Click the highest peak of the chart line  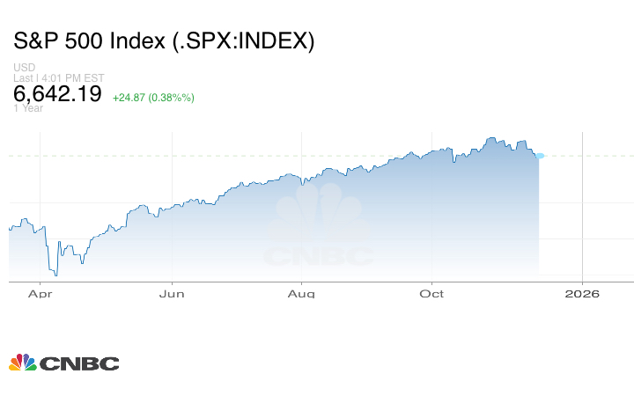[491, 138]
